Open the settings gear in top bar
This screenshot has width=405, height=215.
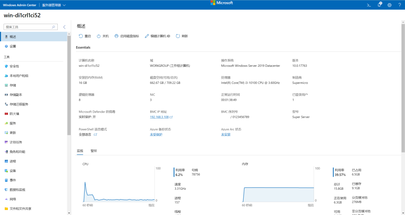tap(390, 5)
